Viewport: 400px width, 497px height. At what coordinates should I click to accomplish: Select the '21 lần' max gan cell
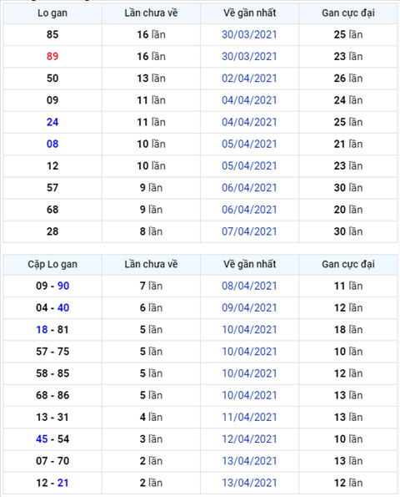tap(348, 144)
